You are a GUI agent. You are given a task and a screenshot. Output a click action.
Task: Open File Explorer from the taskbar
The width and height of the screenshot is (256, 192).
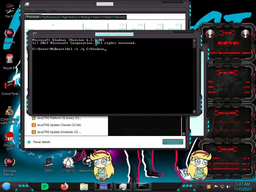pos(84,186)
